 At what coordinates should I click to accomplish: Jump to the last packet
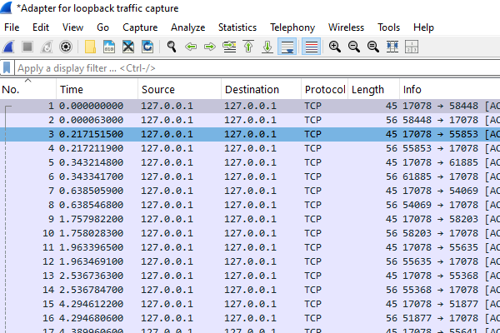[x=267, y=47]
